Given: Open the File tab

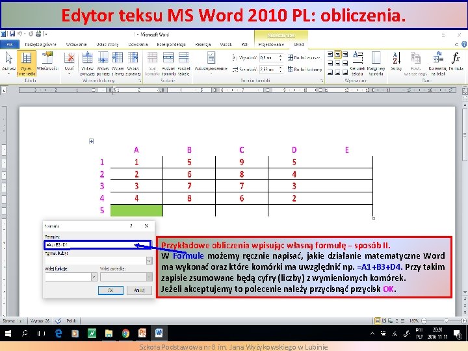Looking at the screenshot, I should pos(10,44).
